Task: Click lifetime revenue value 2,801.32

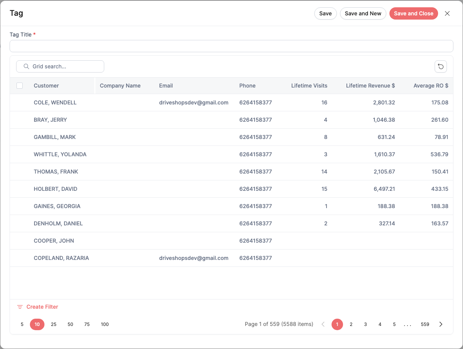Action: pyautogui.click(x=384, y=103)
